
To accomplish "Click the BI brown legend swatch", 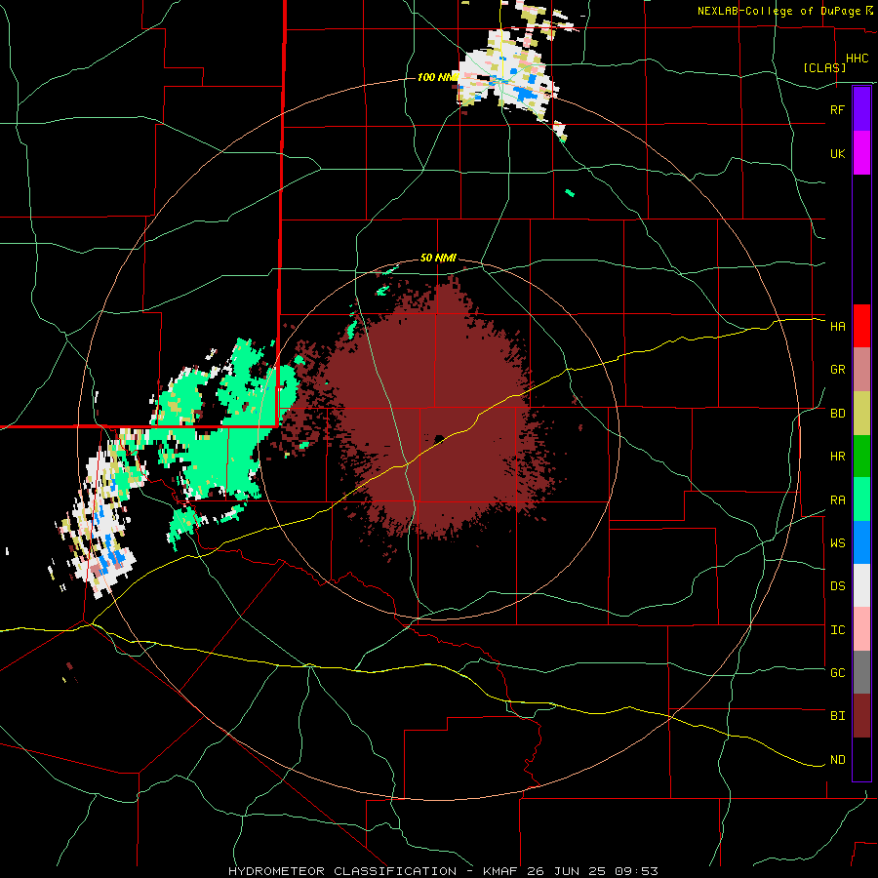I will [861, 716].
